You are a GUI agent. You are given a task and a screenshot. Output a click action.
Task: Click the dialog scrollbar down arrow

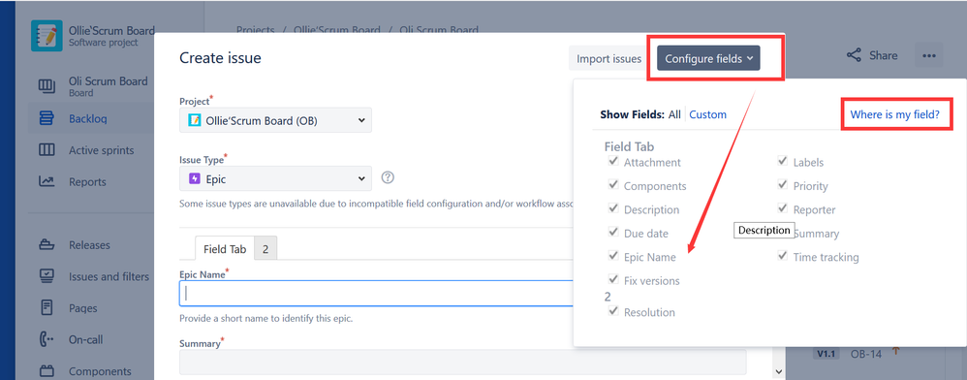(x=778, y=371)
